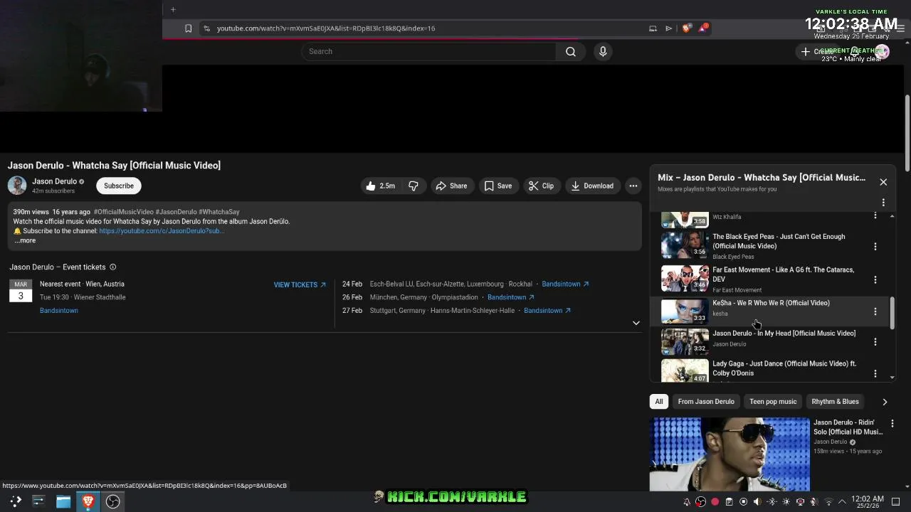911x512 pixels.
Task: Subscribe to Jason Derulo channel
Action: [119, 186]
